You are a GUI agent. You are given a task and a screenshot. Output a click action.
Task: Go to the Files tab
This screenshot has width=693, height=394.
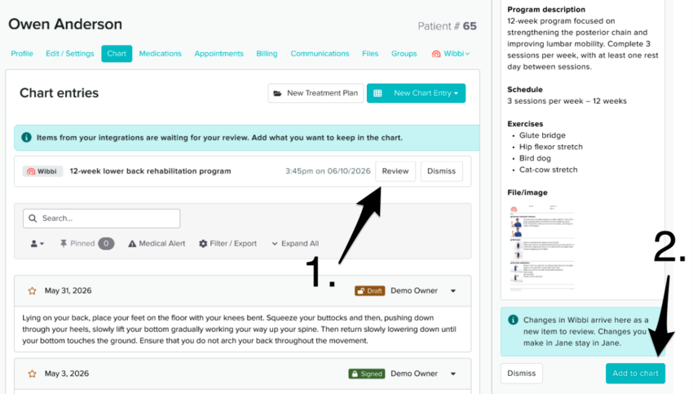click(370, 54)
